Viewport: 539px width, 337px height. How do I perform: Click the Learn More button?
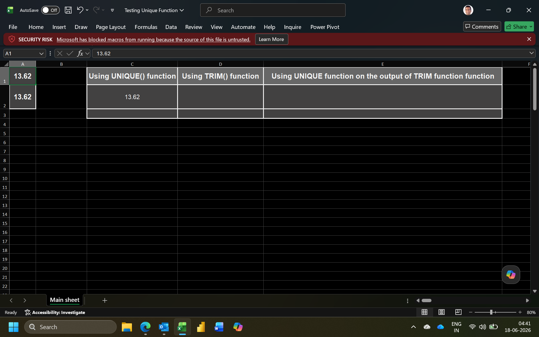[271, 39]
